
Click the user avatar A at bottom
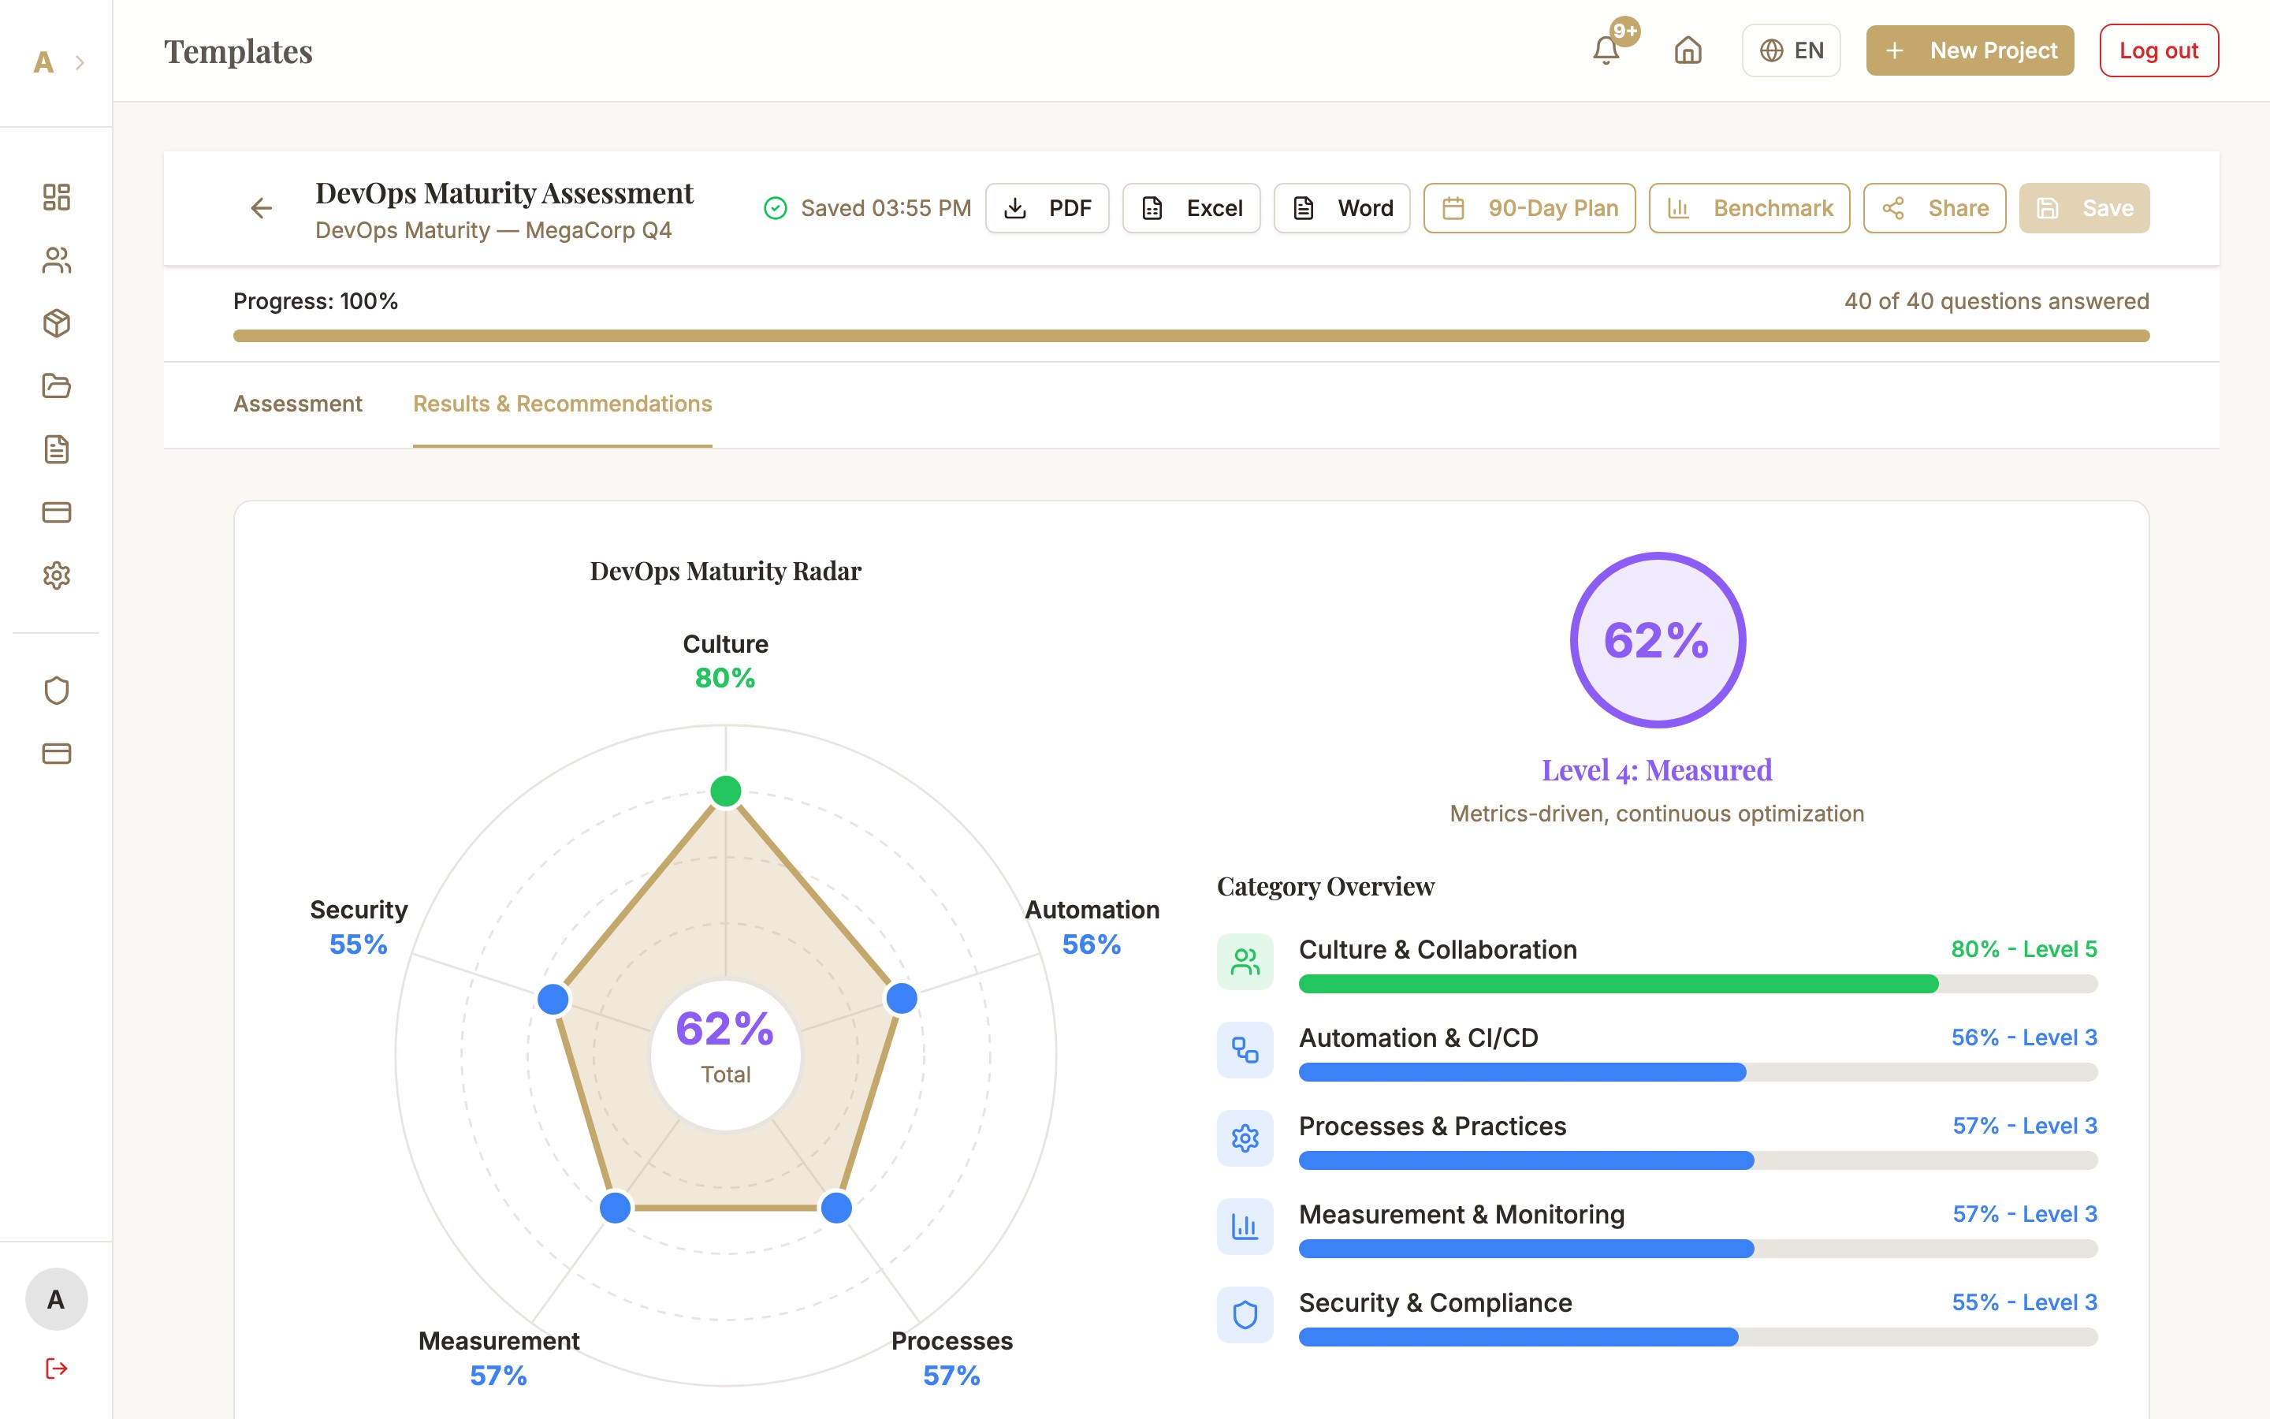click(56, 1299)
